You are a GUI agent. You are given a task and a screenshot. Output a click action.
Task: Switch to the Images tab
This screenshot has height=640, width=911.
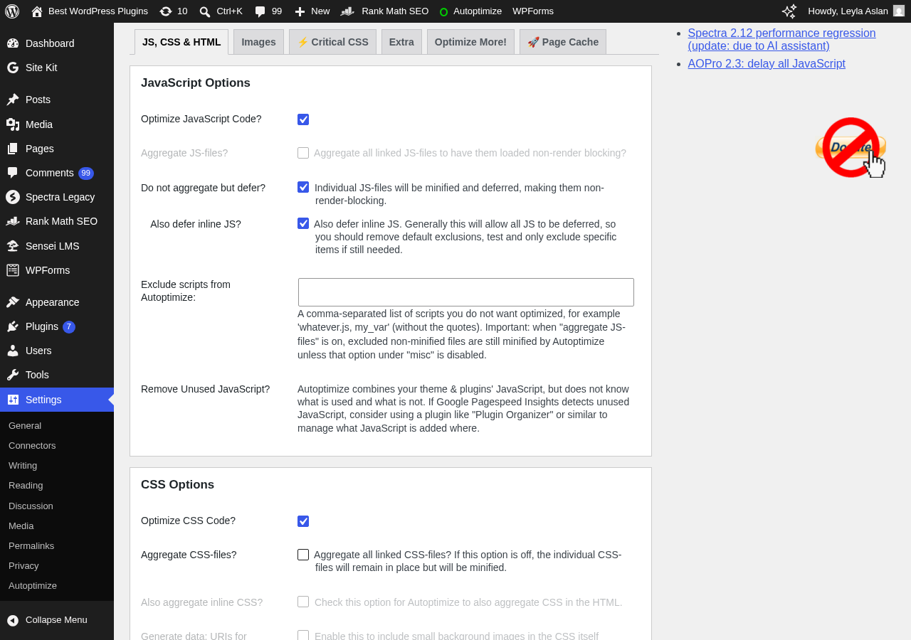[258, 42]
